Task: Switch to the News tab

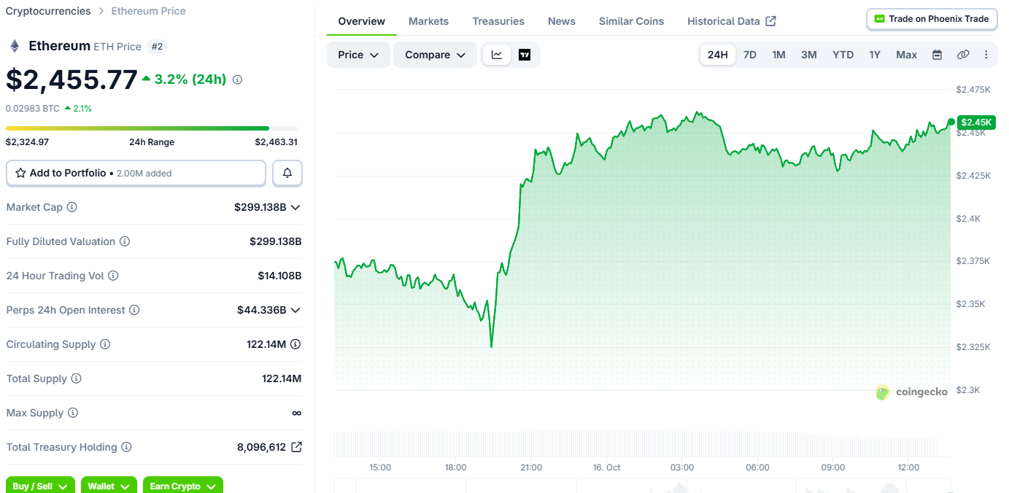Action: (562, 21)
